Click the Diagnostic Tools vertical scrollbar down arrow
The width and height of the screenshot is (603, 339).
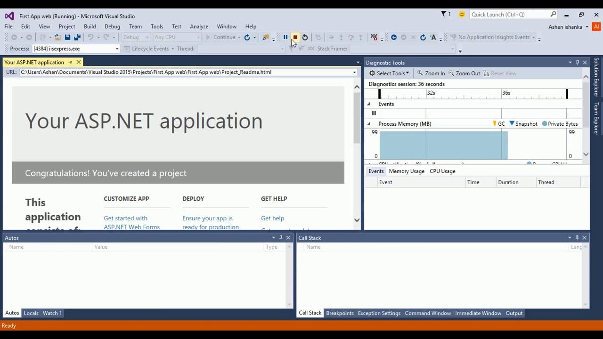[x=586, y=154]
